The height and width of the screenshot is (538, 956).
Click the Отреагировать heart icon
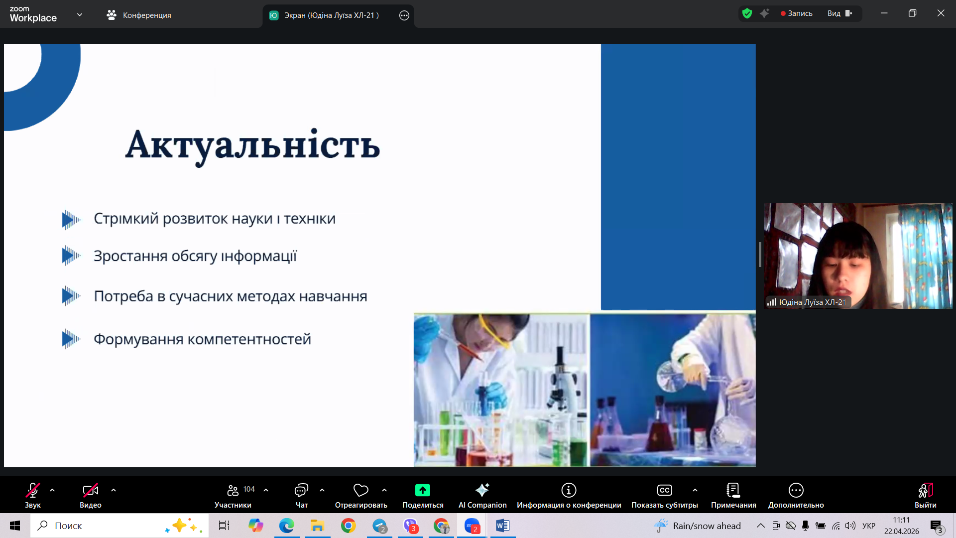360,491
